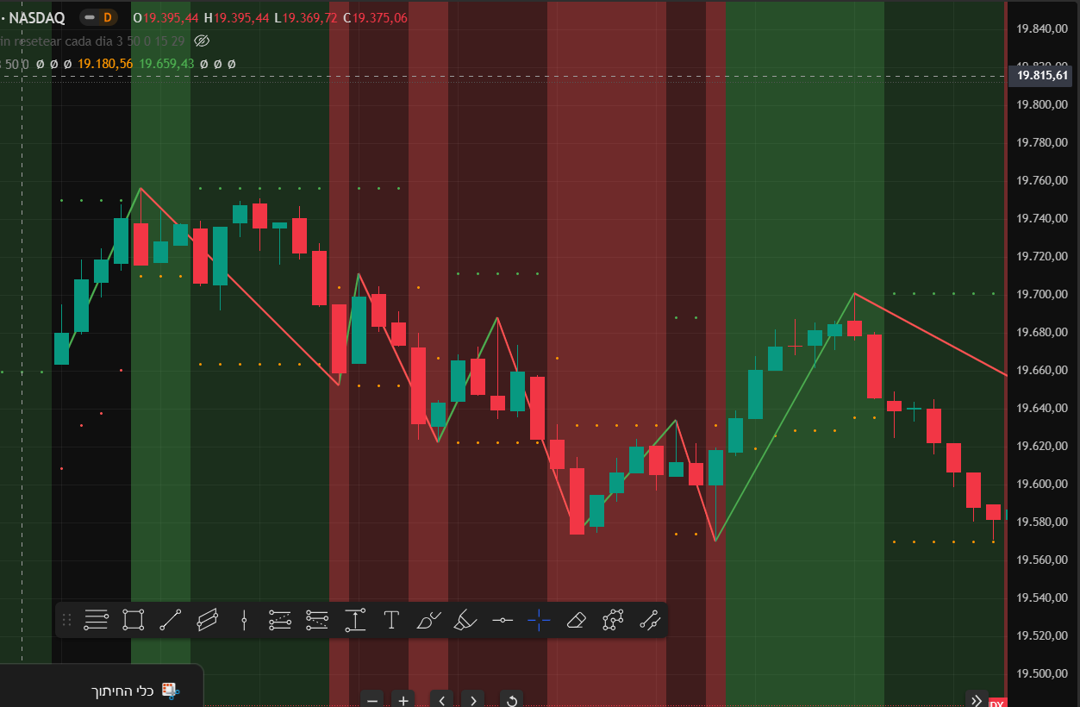Image resolution: width=1080 pixels, height=707 pixels.
Task: Zoom in the chart with plus button
Action: coord(403,699)
